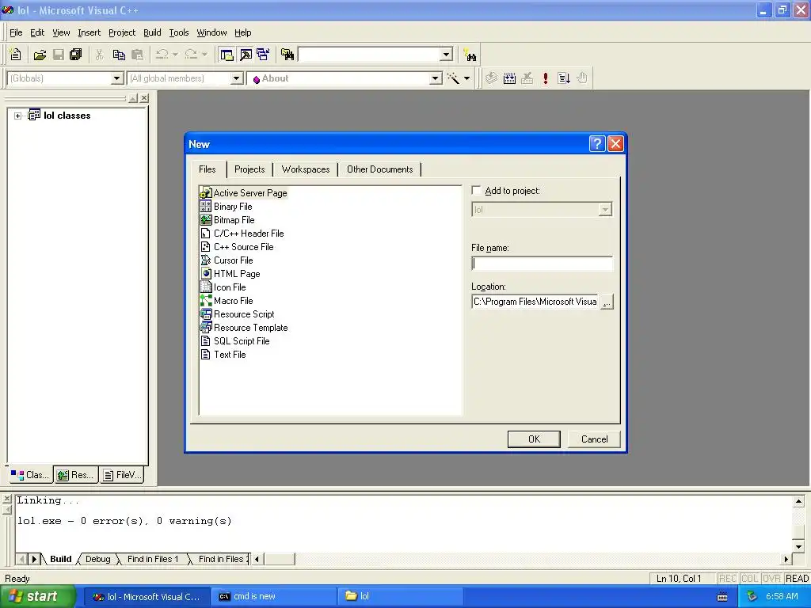The height and width of the screenshot is (608, 811).
Task: Close the workspace panel with its X
Action: coord(144,97)
